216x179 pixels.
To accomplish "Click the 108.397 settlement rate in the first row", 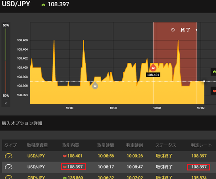I will 199,156.
